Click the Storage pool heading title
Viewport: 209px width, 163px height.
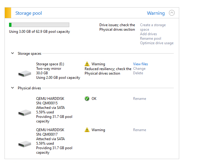tap(29, 13)
